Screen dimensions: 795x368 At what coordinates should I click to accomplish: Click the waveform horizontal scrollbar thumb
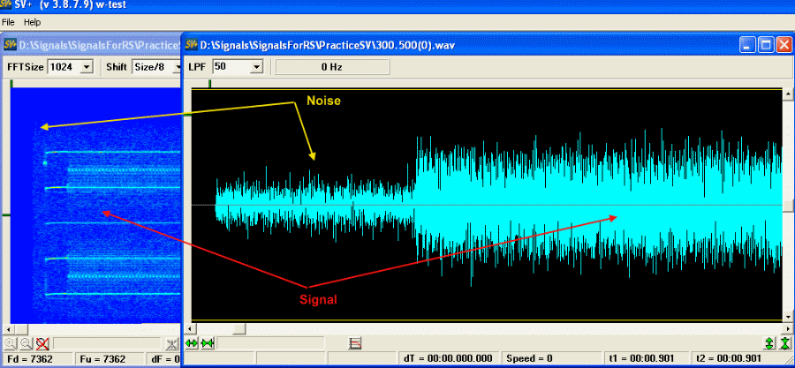(238, 328)
